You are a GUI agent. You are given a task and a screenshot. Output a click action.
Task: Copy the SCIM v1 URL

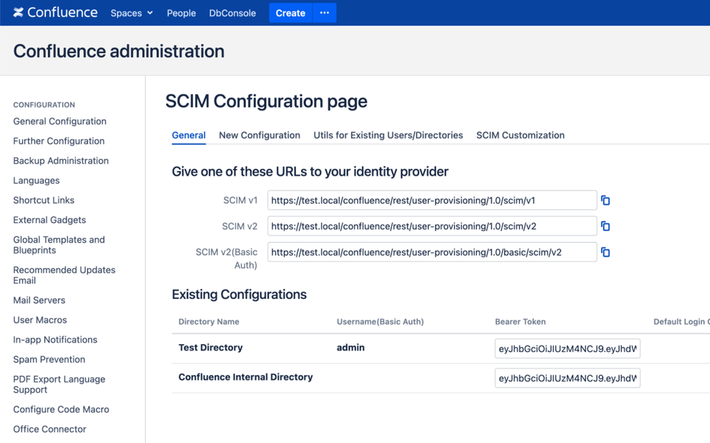[606, 200]
